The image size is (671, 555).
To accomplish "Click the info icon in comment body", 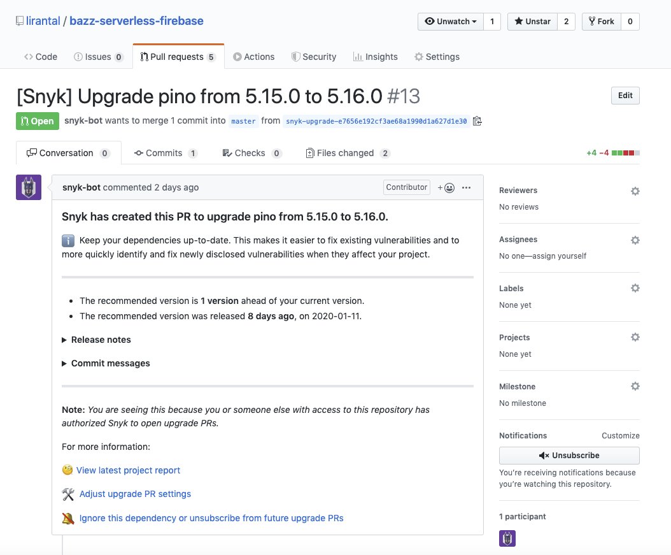I will [x=68, y=241].
